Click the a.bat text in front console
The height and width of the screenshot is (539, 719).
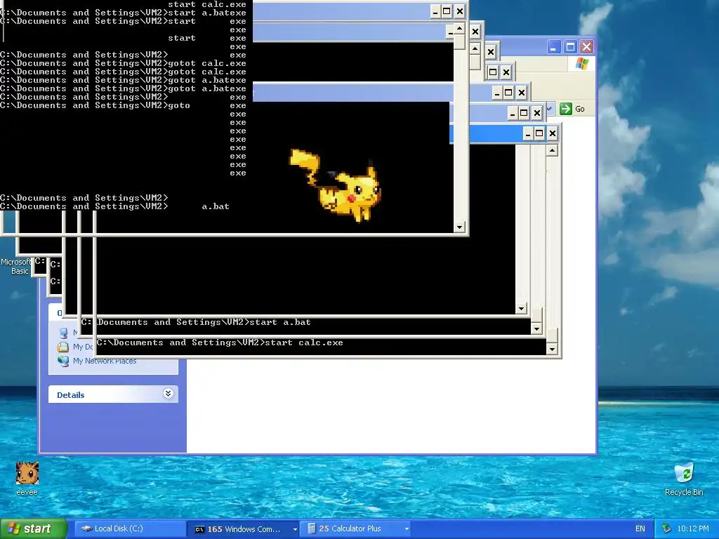[216, 207]
